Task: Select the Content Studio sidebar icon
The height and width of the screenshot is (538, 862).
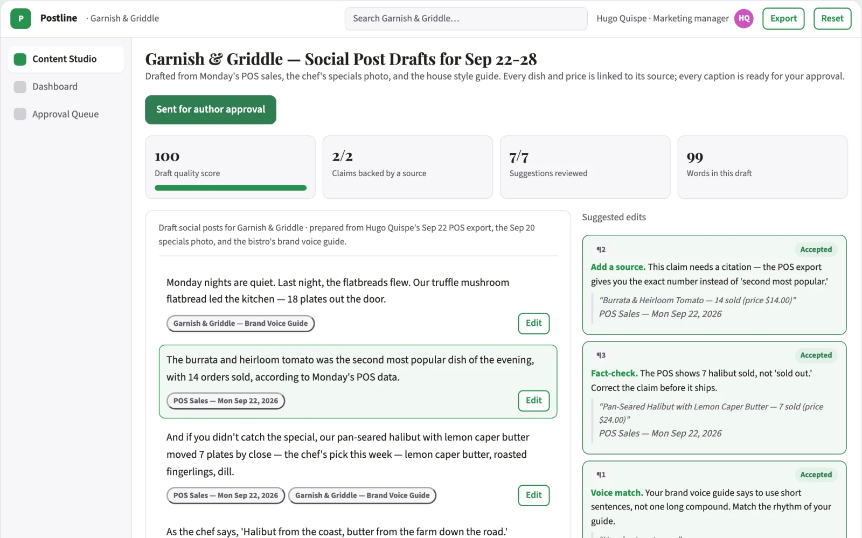Action: 20,59
